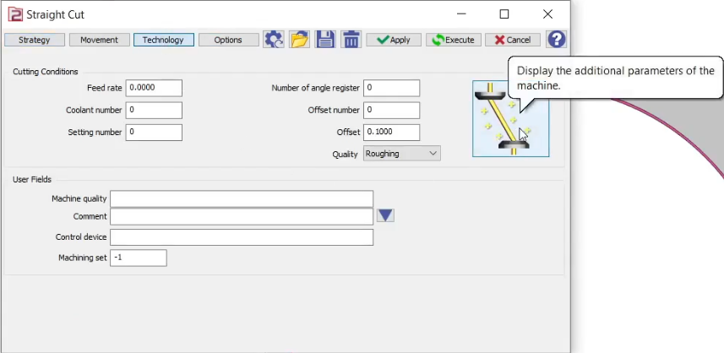Screen dimensions: 724x353
Task: Click the blue triangle next to Comment
Action: (385, 216)
